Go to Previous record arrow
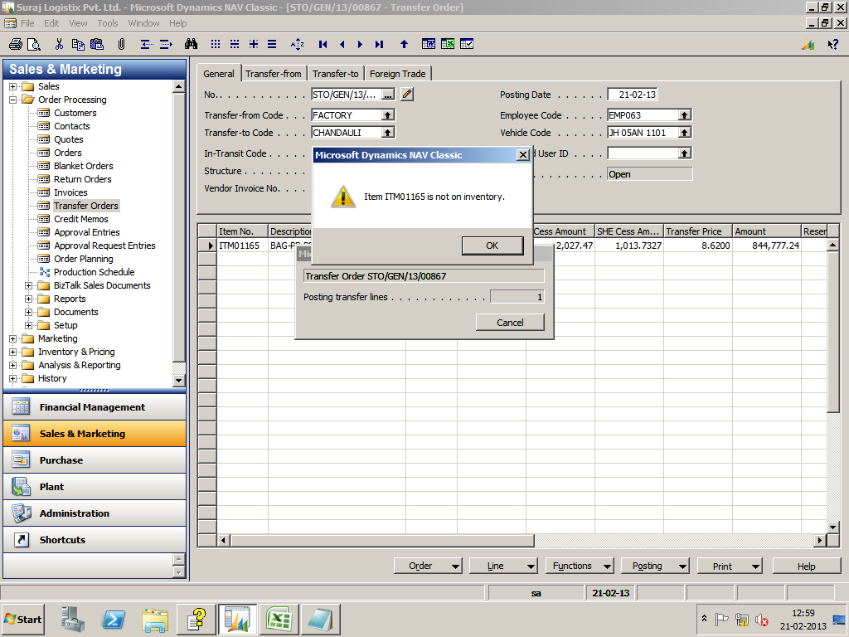Screen dimensions: 849x637 coord(342,45)
